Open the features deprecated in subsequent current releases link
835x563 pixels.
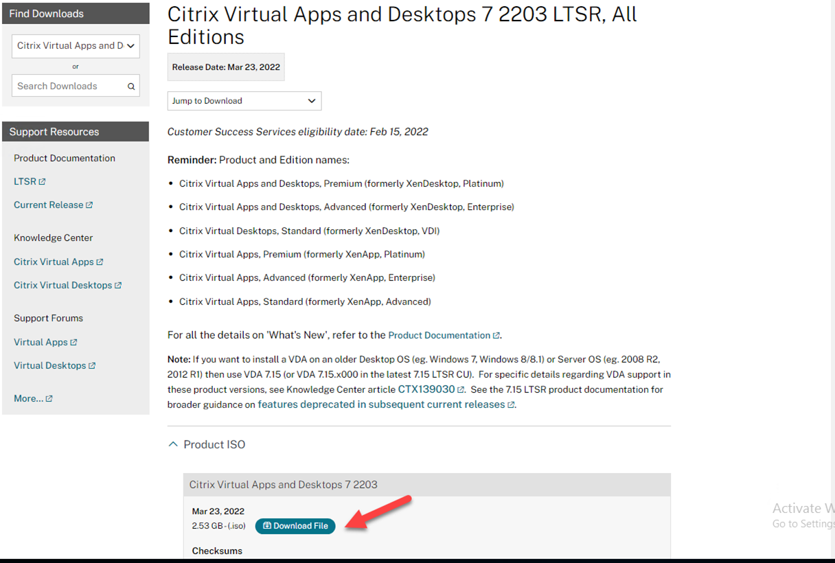[381, 404]
